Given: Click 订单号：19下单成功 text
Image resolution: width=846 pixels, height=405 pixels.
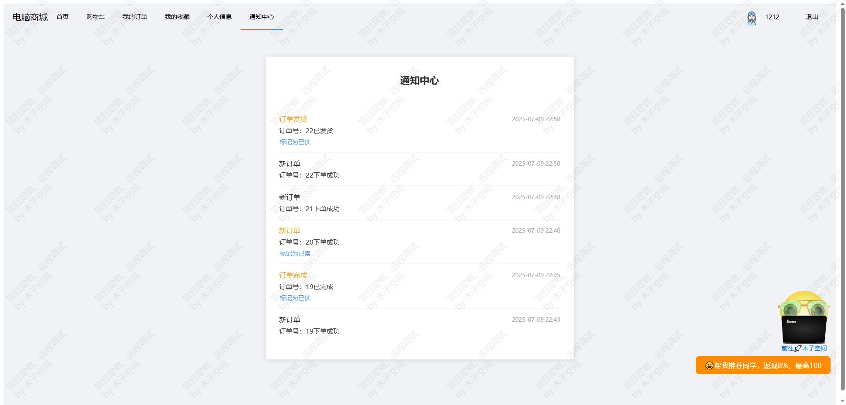Looking at the screenshot, I should [309, 331].
